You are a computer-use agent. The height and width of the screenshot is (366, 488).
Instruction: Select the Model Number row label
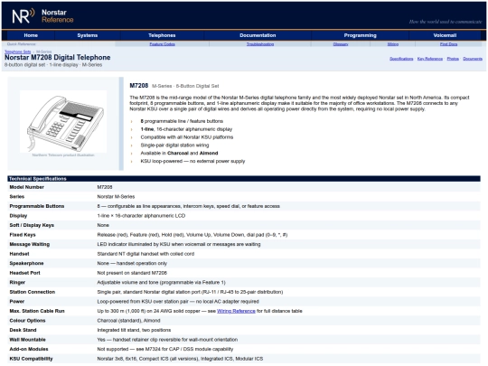pyautogui.click(x=26, y=187)
